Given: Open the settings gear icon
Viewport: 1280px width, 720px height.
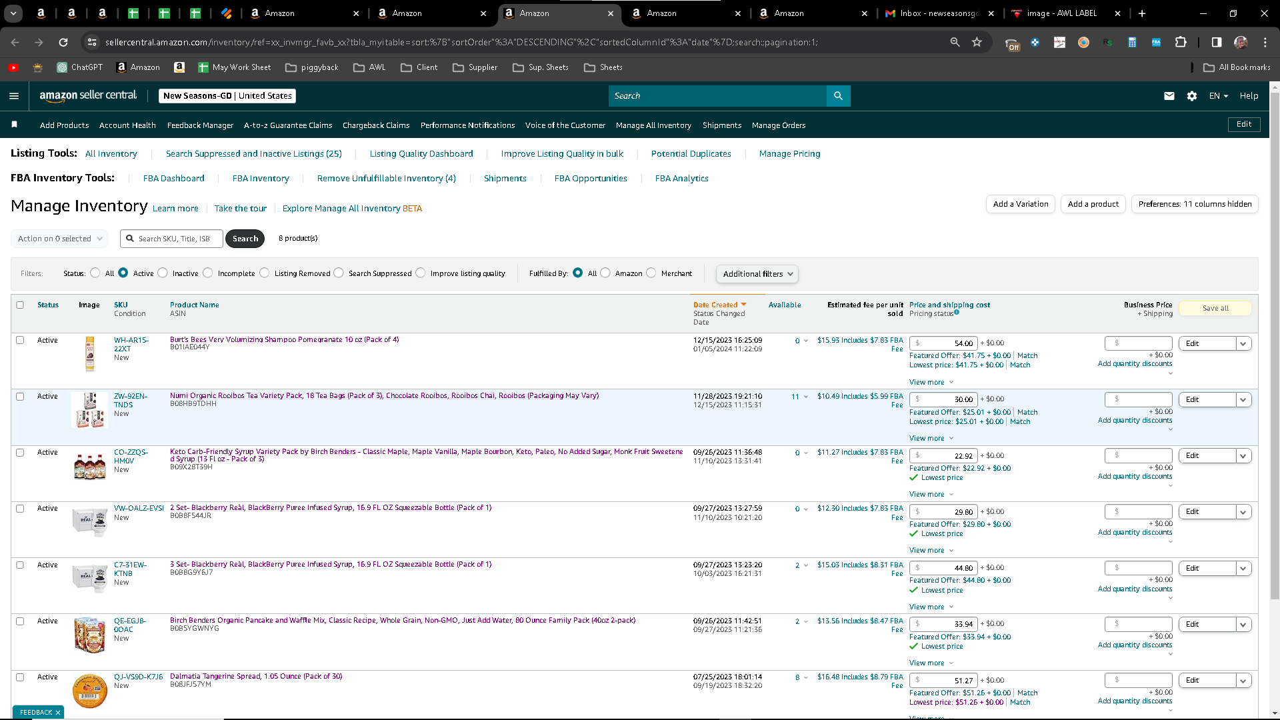Looking at the screenshot, I should click(1192, 96).
